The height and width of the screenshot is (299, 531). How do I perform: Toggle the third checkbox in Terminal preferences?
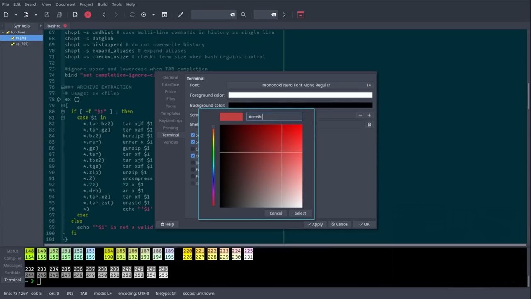point(193,149)
